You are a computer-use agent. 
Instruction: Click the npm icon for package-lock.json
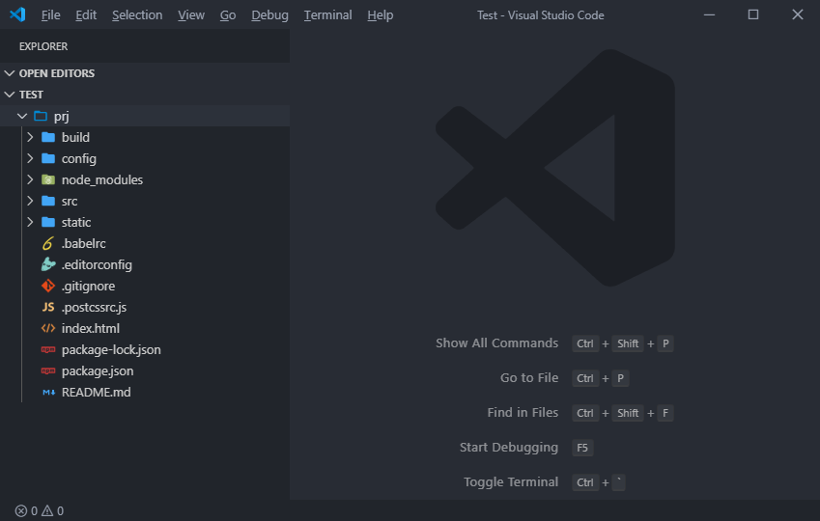point(48,349)
